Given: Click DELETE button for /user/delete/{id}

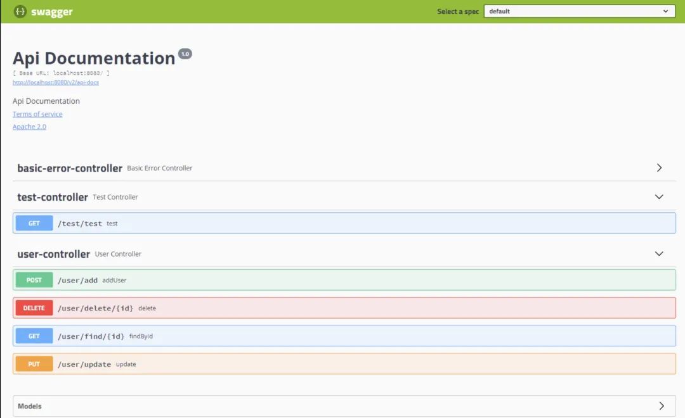Looking at the screenshot, I should click(34, 308).
